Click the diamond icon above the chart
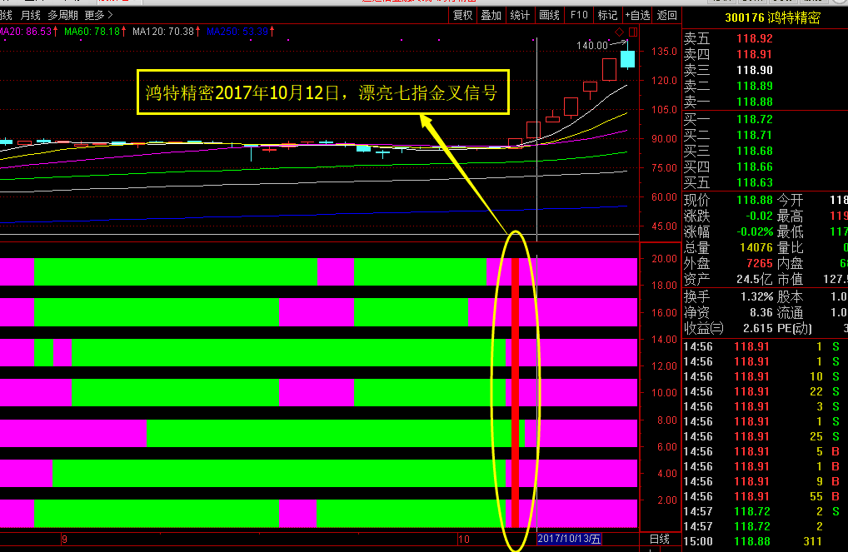 click(619, 32)
